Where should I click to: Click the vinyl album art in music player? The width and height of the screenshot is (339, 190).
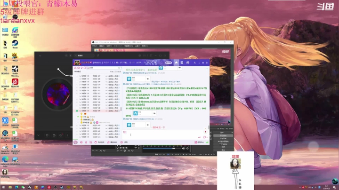pos(58,95)
